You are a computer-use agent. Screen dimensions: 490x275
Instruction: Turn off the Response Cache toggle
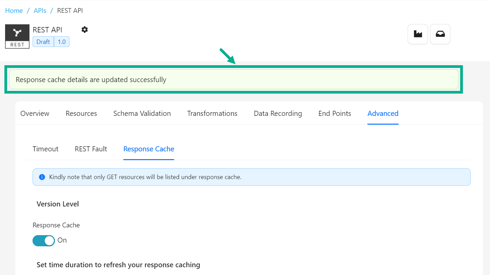point(44,241)
